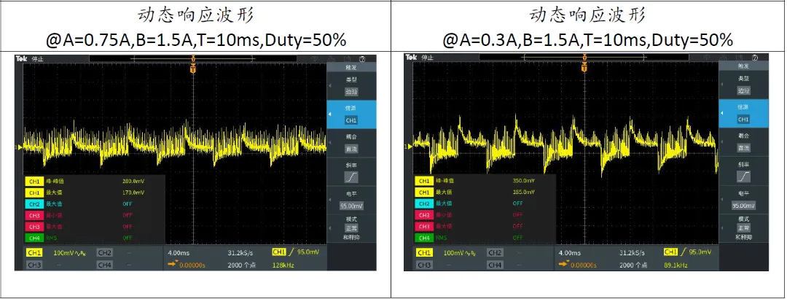Open the 耦合 直流 coupling option in the A=0.75A scope

click(351, 142)
